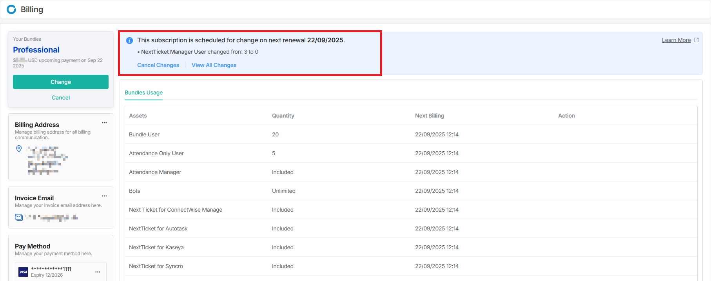Click the external link icon beside Learn More
The image size is (711, 281).
(696, 40)
